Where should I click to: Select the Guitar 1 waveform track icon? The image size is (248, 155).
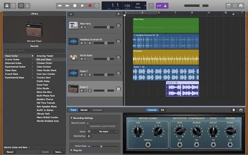tap(73, 73)
